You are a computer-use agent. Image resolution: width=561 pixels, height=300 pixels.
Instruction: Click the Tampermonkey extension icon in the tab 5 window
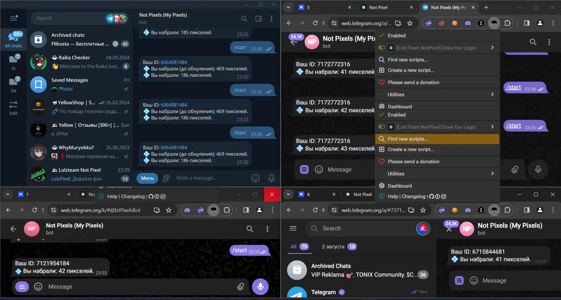494,23
